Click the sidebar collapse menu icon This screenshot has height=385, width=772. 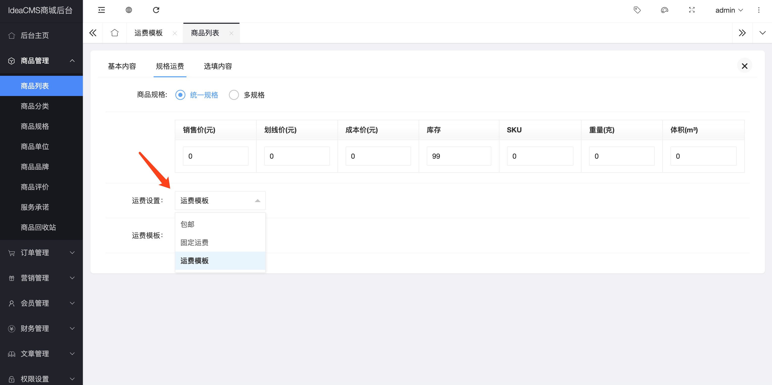(101, 10)
